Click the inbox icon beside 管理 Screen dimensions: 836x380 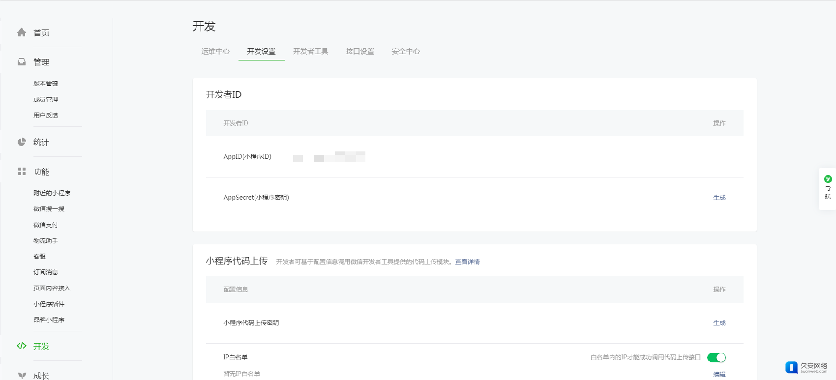[x=22, y=62]
